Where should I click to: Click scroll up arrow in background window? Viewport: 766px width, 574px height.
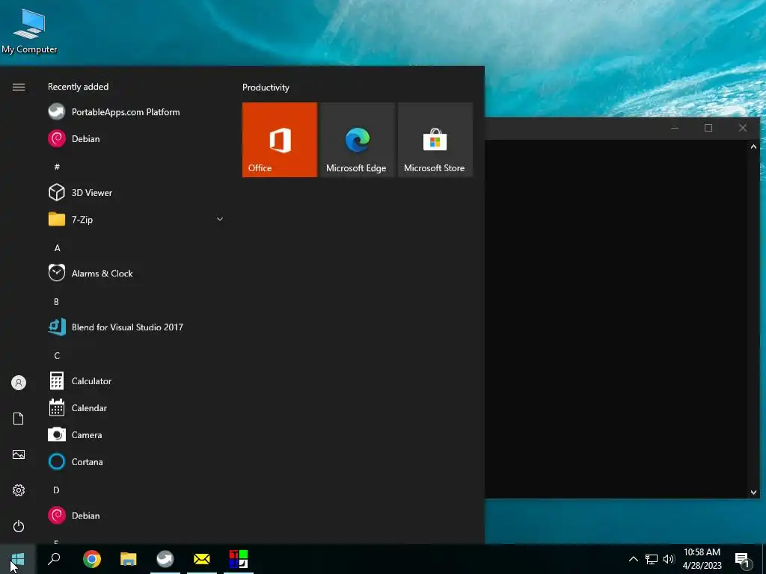753,146
